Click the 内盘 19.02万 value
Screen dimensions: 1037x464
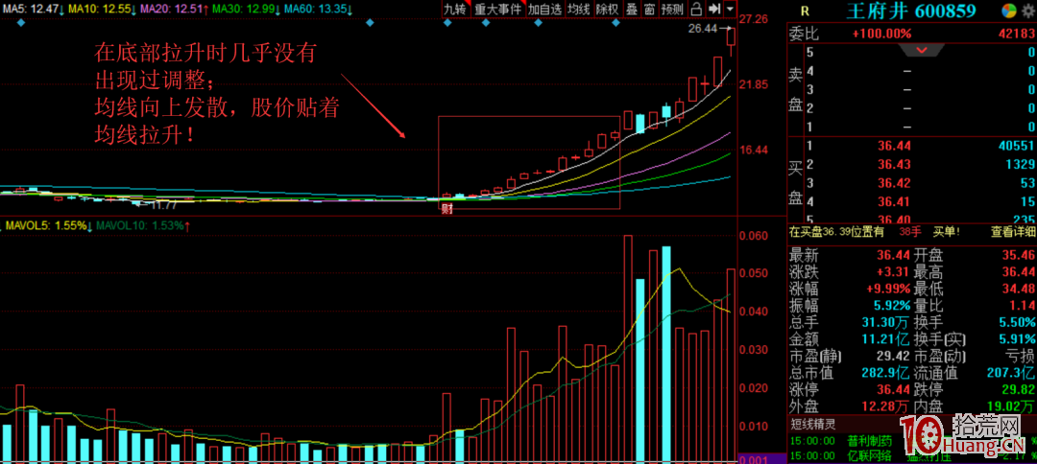coord(1011,407)
